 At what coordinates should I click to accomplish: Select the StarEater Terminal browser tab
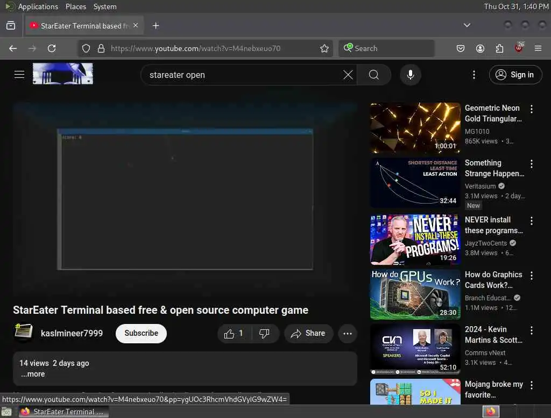click(x=84, y=26)
